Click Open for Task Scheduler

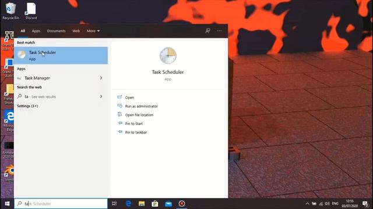(129, 98)
